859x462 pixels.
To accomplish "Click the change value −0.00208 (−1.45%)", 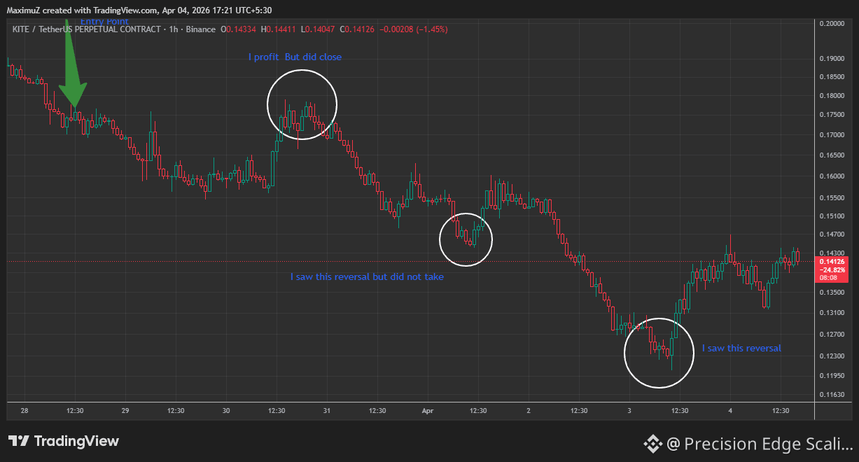I will [414, 29].
